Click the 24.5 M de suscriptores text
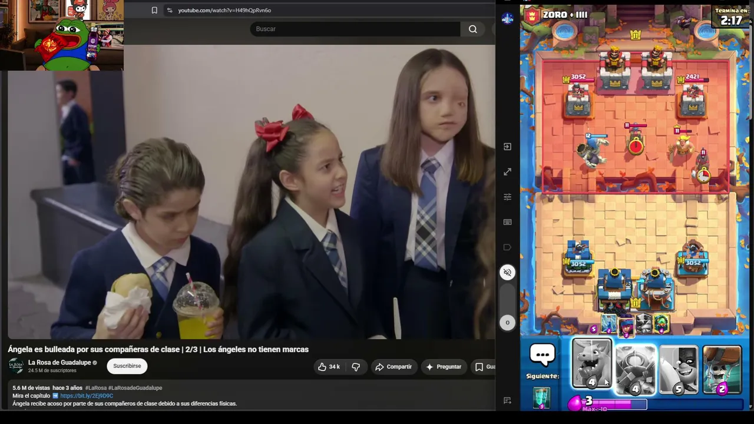The width and height of the screenshot is (754, 424). (x=52, y=371)
